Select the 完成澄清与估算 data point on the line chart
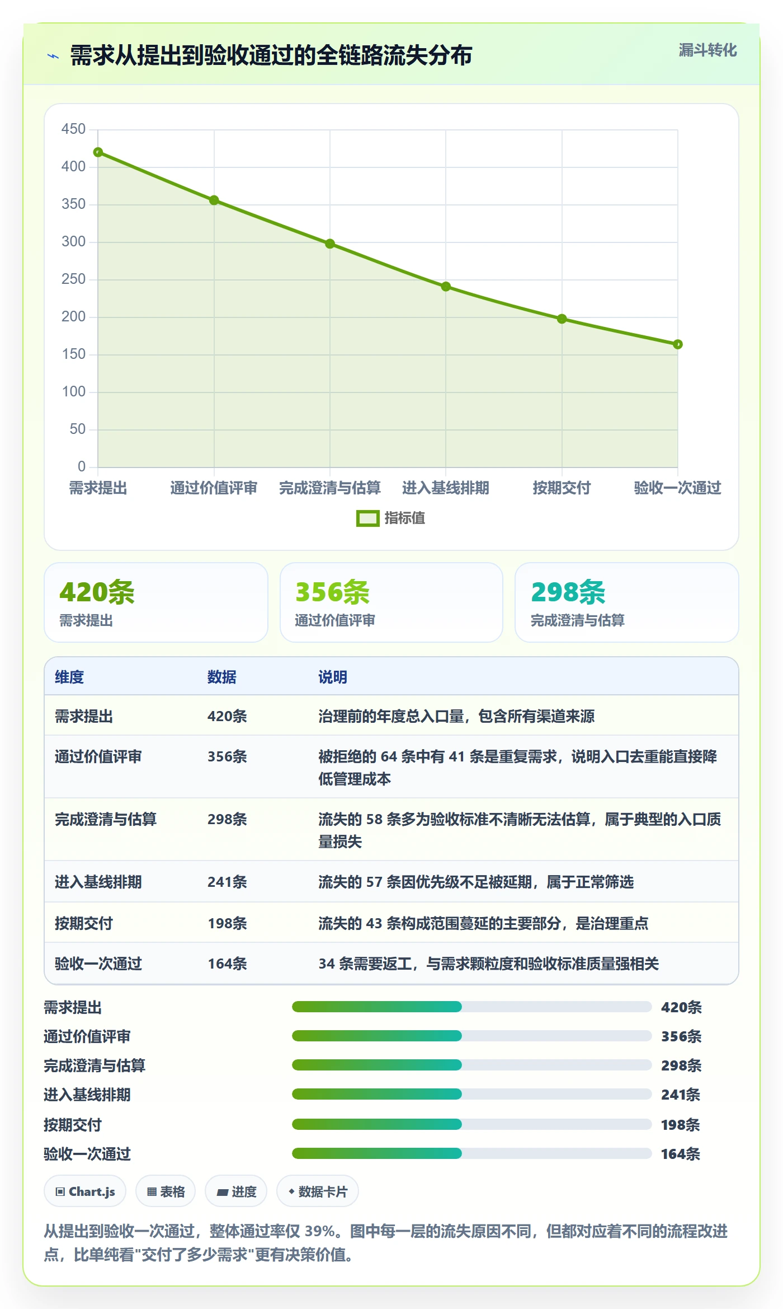This screenshot has width=783, height=1309. (x=330, y=244)
